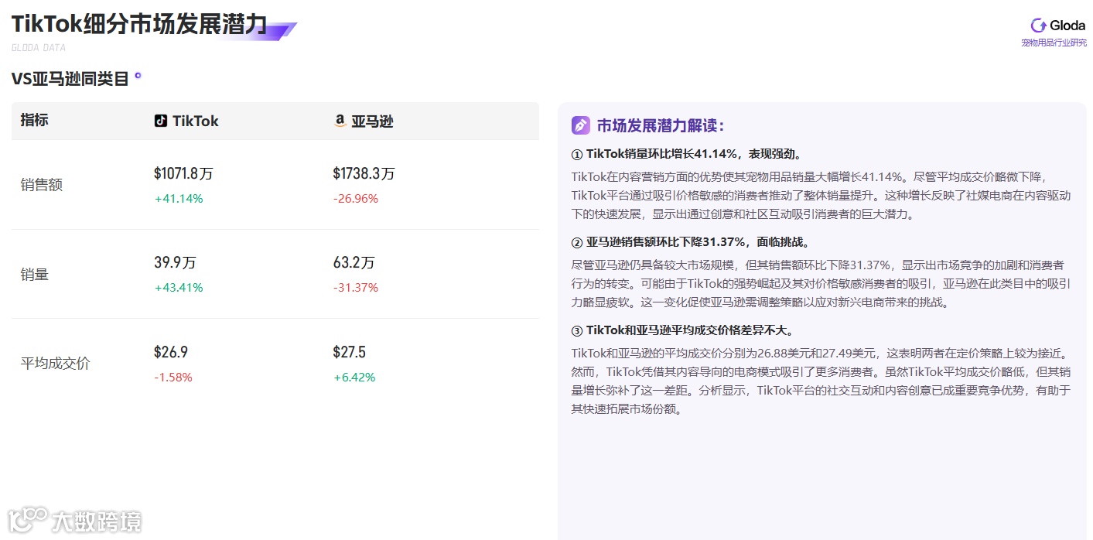Click the paragraph starting TikTok和亚马逊的平均成交价分别为
This screenshot has height=540, width=1093.
(821, 381)
